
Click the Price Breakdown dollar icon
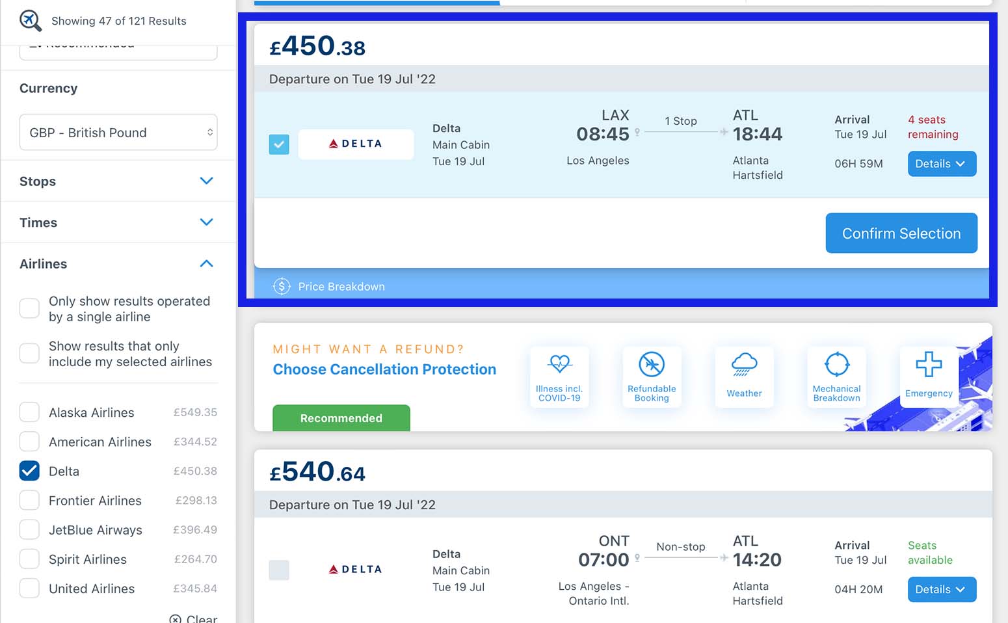282,286
